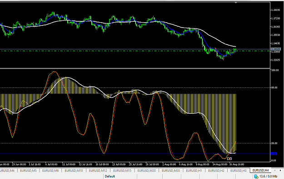Viewport: 284px width, 179px height.
Task: Click the 25 Jul 16:00 time axis label
Action: (135, 164)
